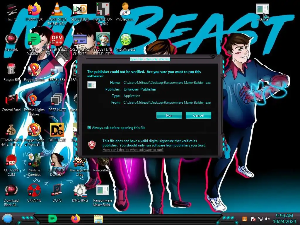Screen dimensions: 300x225
Task: Select the Plants vs Zombies desktop icon
Action: pos(34,165)
